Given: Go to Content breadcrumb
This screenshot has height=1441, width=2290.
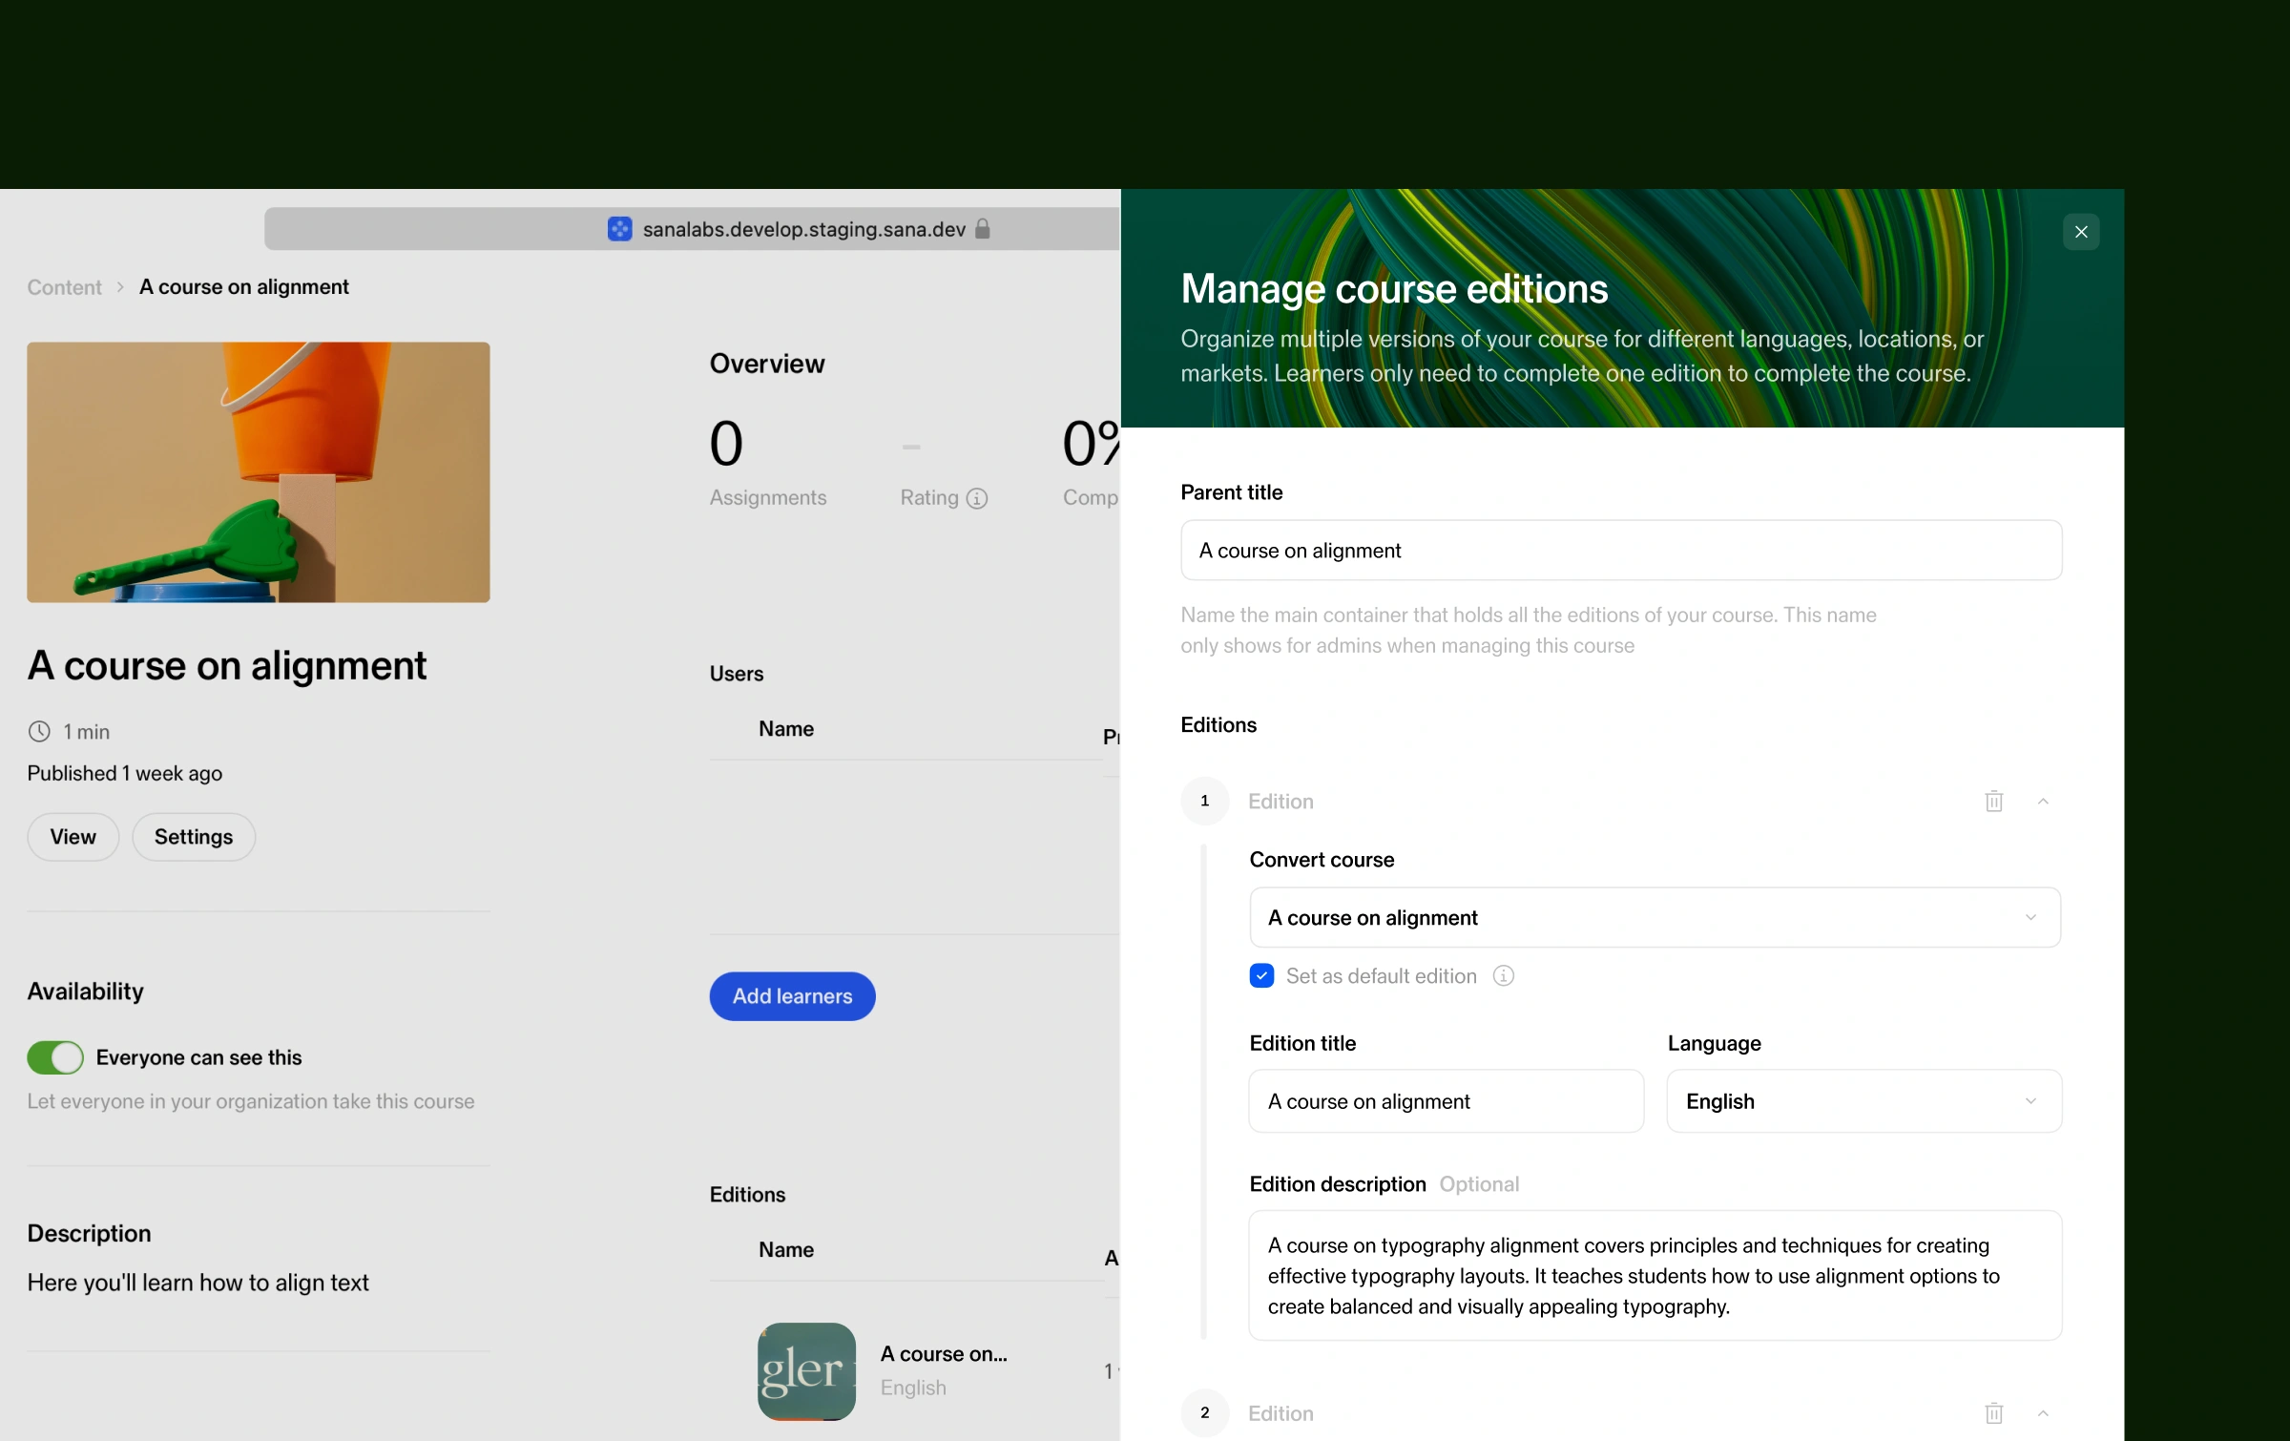Looking at the screenshot, I should tap(64, 287).
